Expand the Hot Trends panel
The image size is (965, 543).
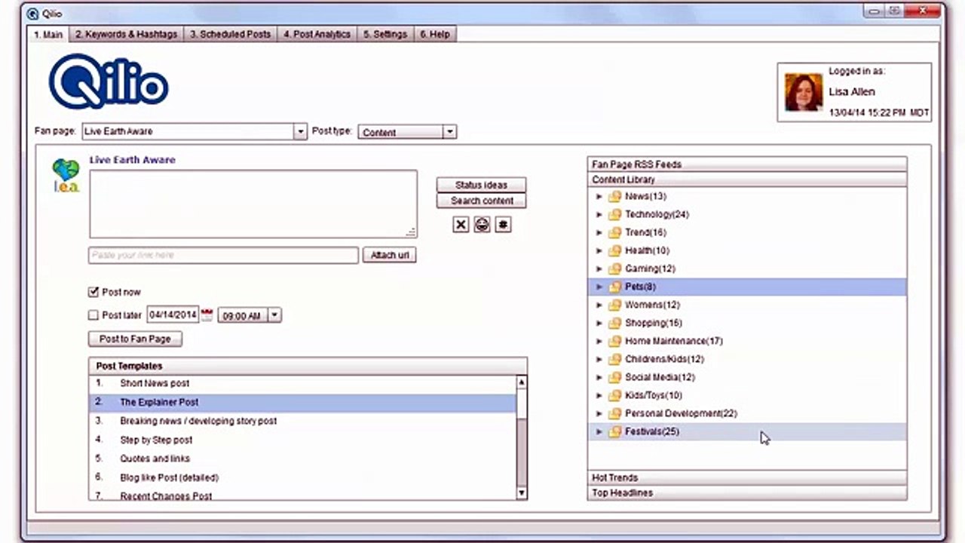pyautogui.click(x=747, y=477)
